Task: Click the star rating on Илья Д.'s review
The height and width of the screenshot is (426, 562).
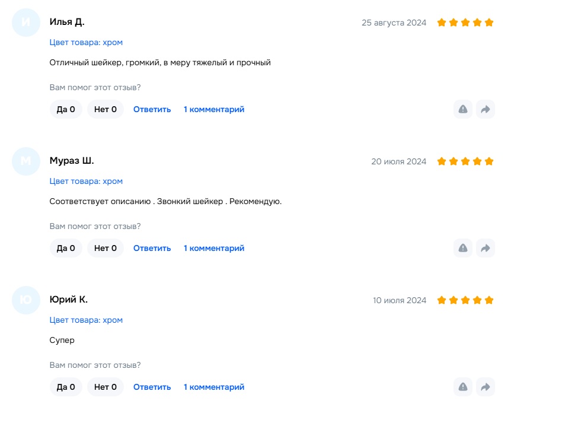Action: point(465,23)
